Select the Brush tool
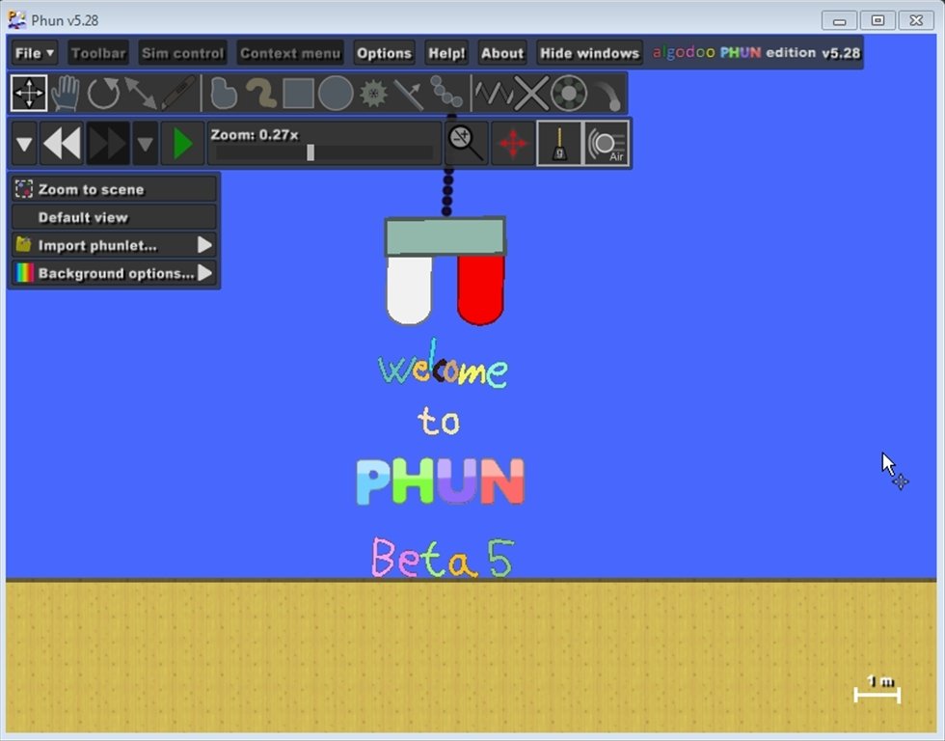The width and height of the screenshot is (945, 741). point(261,93)
